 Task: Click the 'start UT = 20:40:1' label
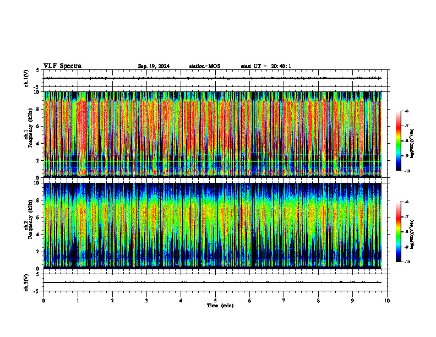266,66
